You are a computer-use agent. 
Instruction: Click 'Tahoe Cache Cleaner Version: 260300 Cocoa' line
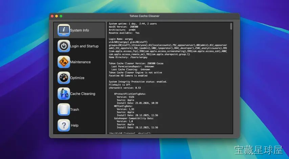click(x=136, y=63)
